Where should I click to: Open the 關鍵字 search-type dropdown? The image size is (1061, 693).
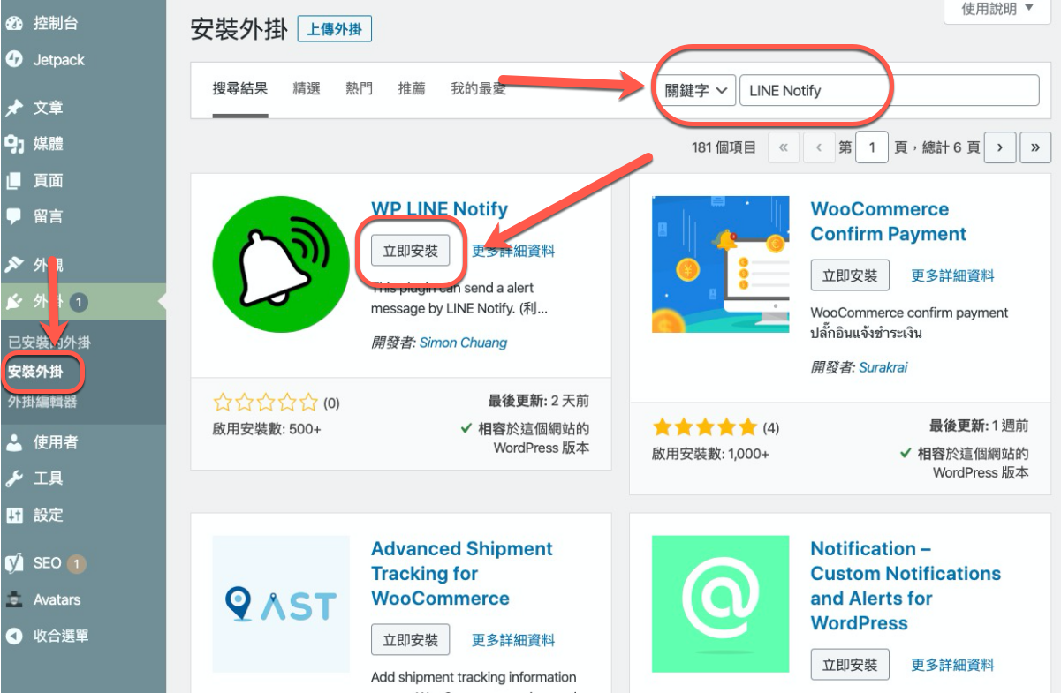695,90
